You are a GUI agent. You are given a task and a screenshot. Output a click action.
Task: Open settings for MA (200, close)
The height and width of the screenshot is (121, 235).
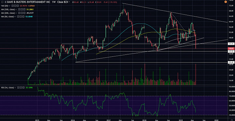[x=22, y=13]
